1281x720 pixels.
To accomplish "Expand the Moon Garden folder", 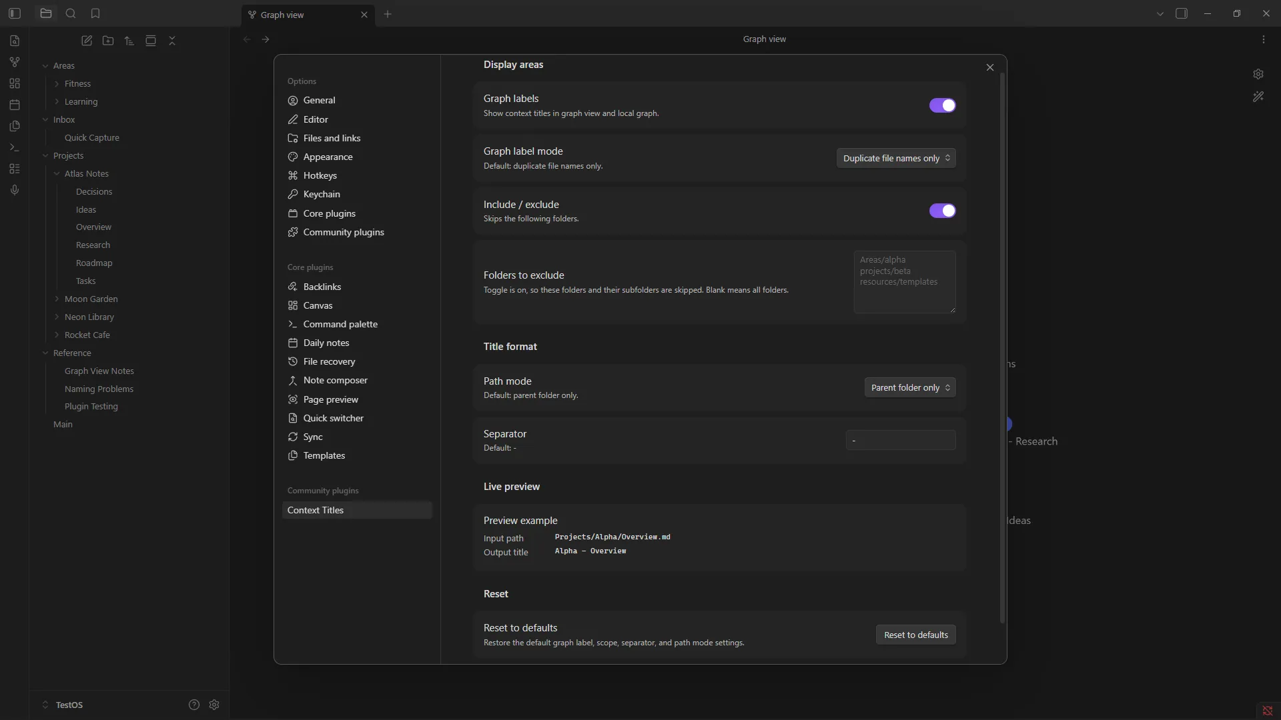I will pyautogui.click(x=57, y=299).
